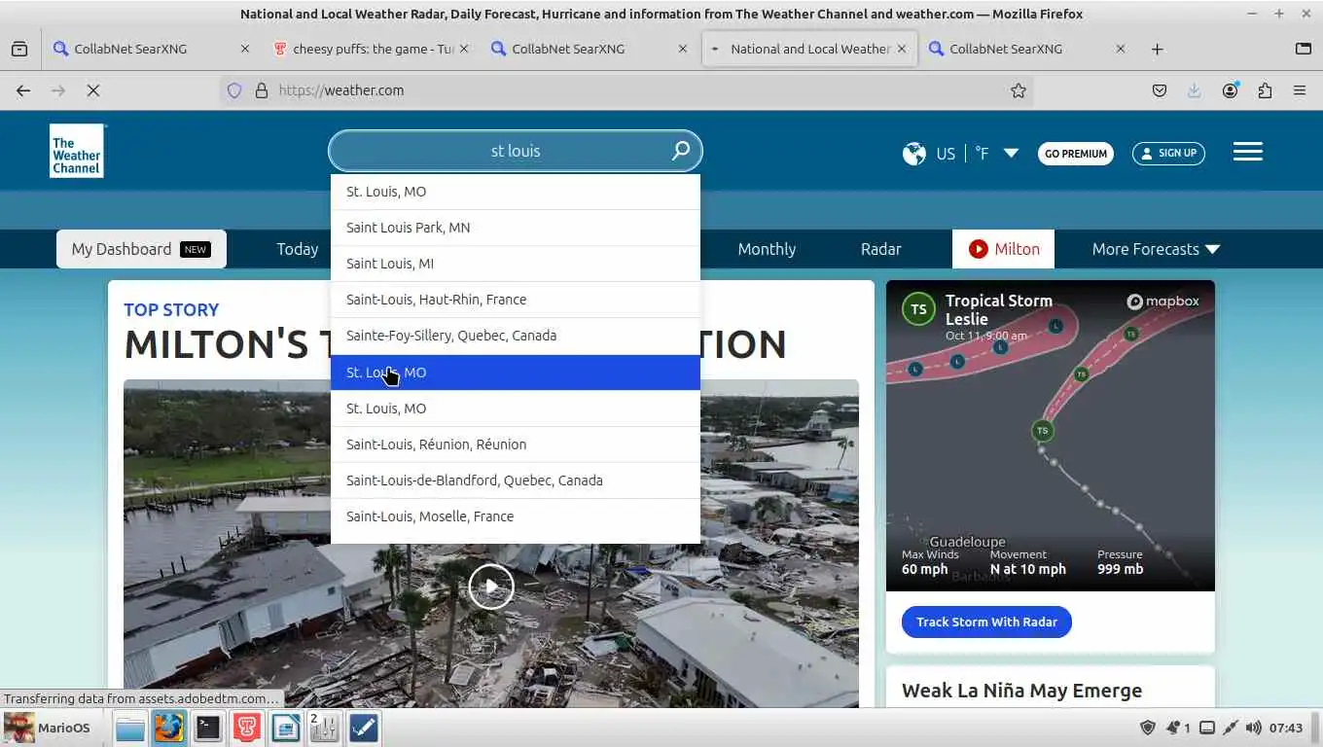Open the My Dashboard tab
Viewport: 1323px width, 747px height.
pyautogui.click(x=141, y=249)
